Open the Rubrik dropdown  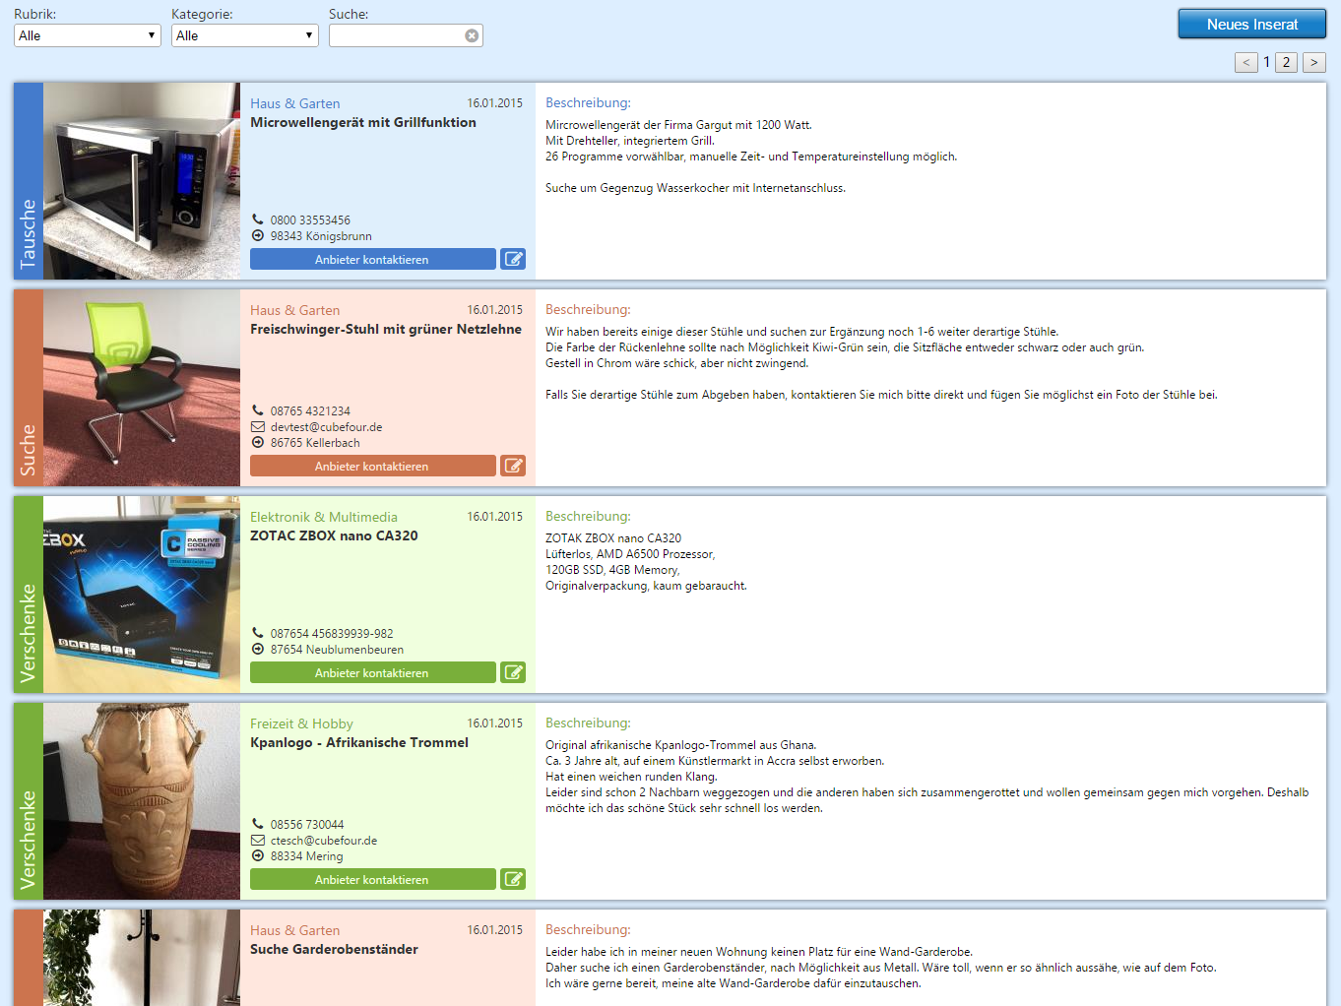click(x=88, y=35)
